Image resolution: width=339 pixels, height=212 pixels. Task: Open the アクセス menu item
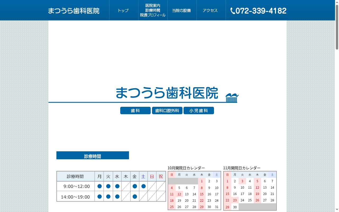tap(210, 10)
